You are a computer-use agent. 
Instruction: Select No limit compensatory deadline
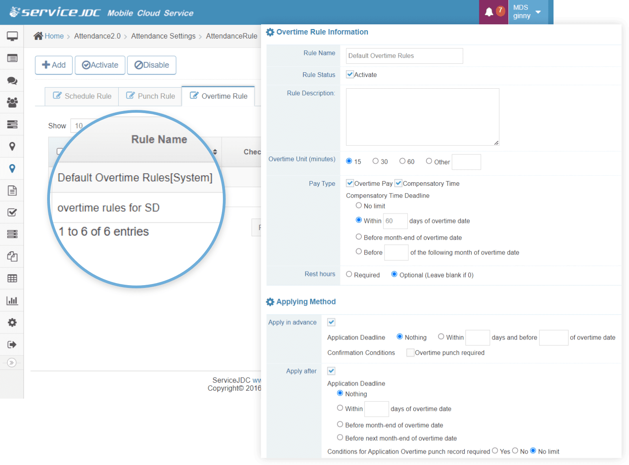pos(359,205)
